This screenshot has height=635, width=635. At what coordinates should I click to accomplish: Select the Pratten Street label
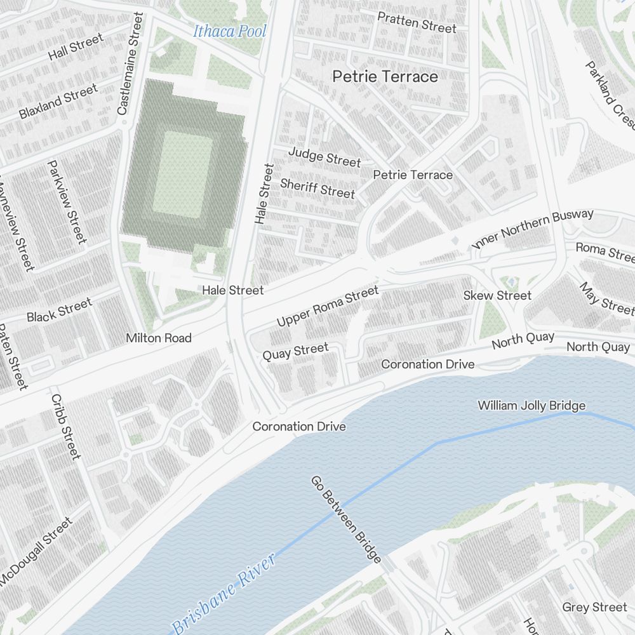(417, 23)
